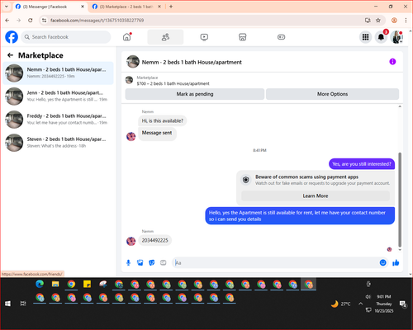Viewport: 413px width, 330px height.
Task: Go back in browser history
Action: [7, 20]
